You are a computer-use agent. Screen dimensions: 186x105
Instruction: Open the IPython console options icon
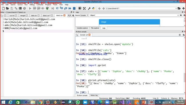pyautogui.click(x=184, y=35)
